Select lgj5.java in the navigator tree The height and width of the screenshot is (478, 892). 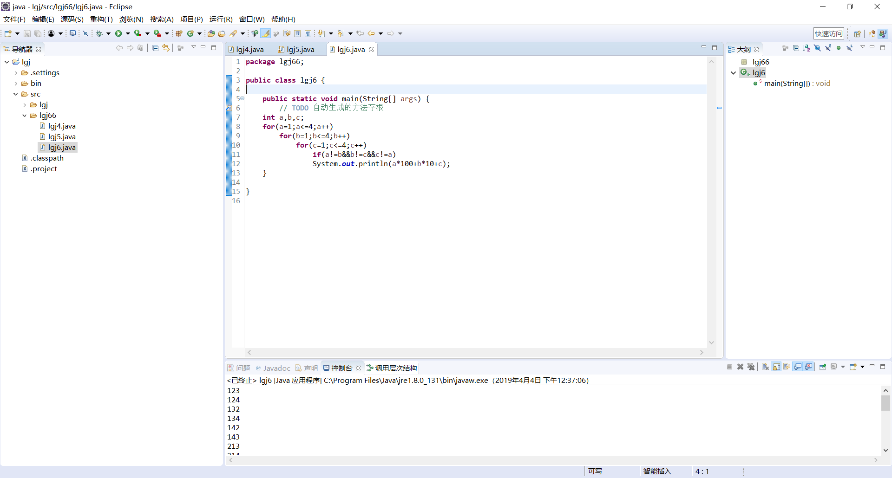pyautogui.click(x=62, y=137)
